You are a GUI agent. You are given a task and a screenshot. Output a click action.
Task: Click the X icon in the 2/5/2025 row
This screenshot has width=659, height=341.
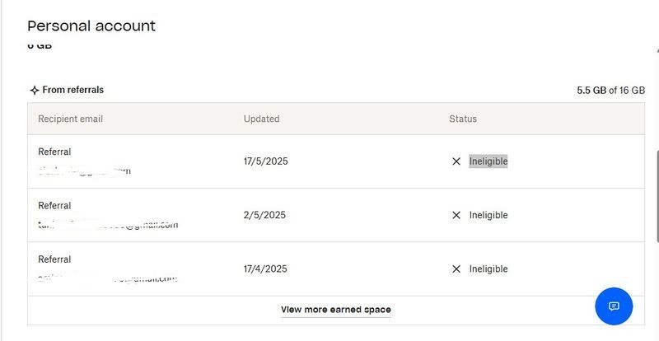click(456, 215)
